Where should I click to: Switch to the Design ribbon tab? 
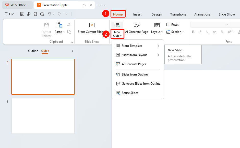157,14
